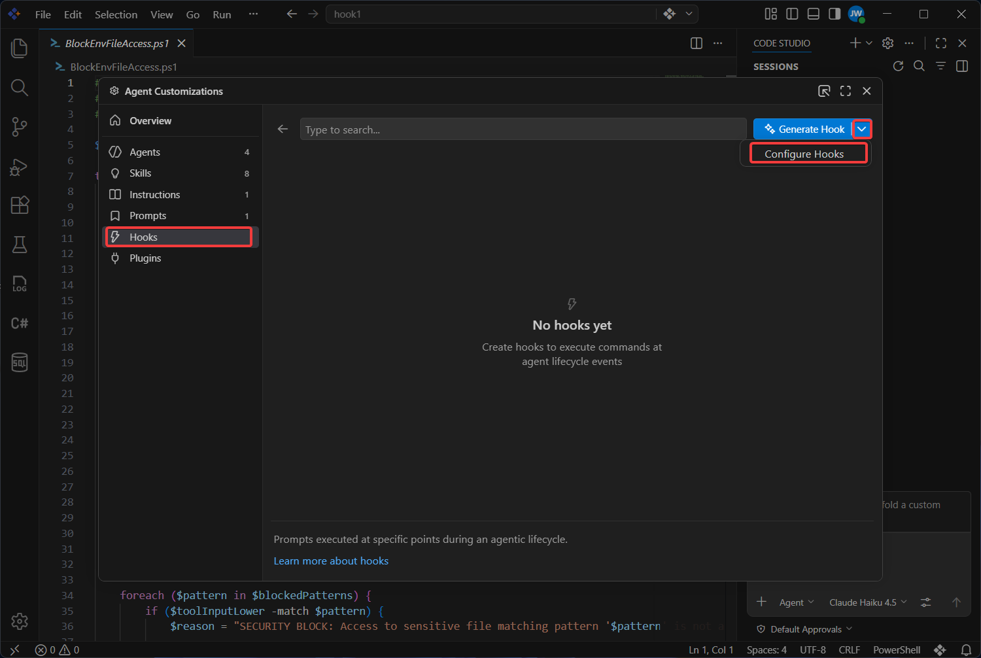
Task: Click the hook1 command center search box
Action: [x=492, y=14]
